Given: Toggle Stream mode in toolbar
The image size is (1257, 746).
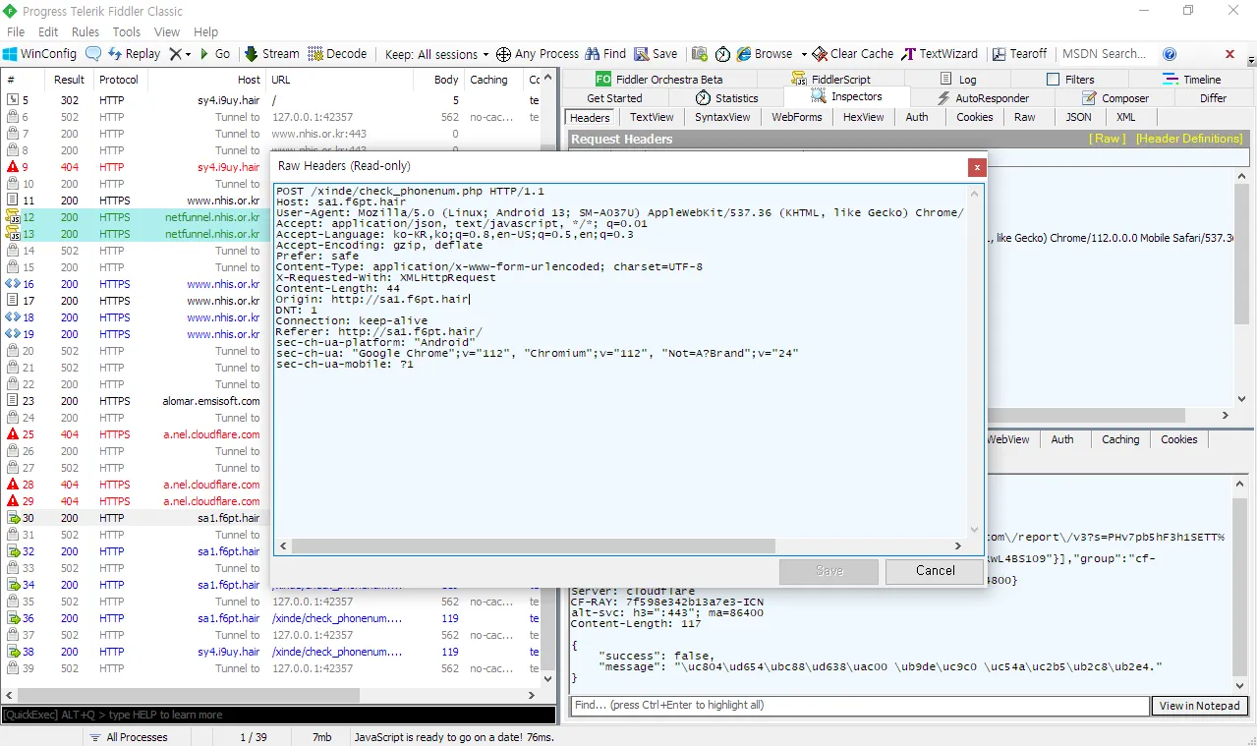Looking at the screenshot, I should tap(271, 54).
